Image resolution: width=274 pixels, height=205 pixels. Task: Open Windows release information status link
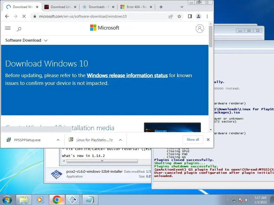coord(127,76)
